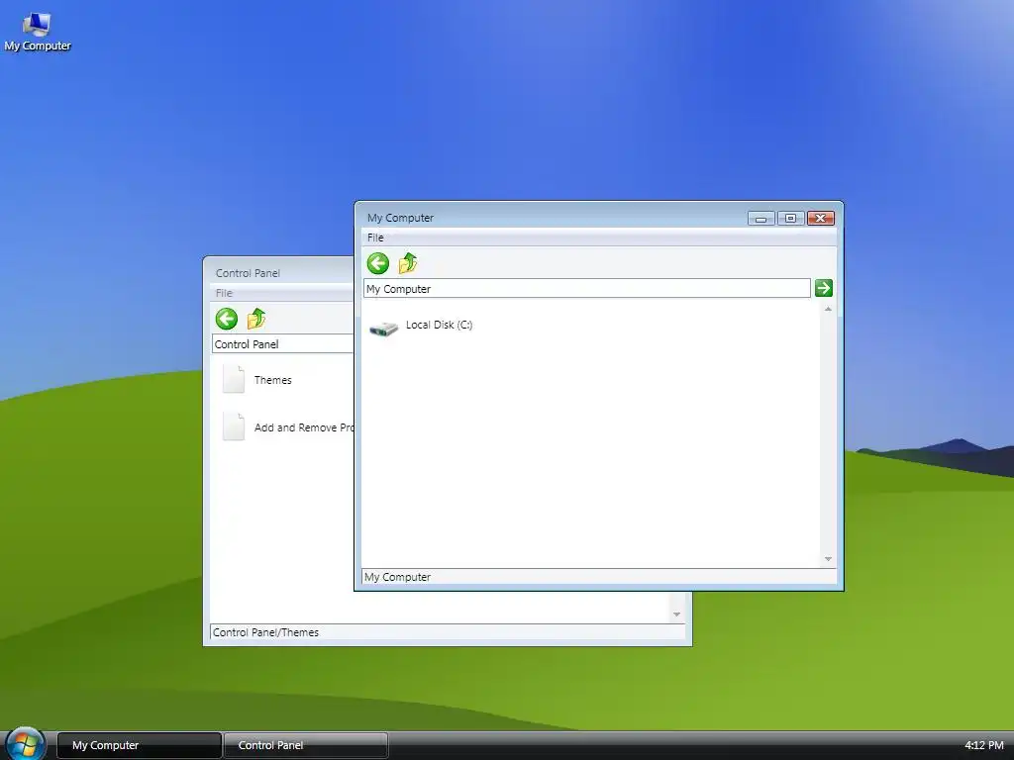Maximize the My Computer window
The height and width of the screenshot is (760, 1014).
(790, 219)
